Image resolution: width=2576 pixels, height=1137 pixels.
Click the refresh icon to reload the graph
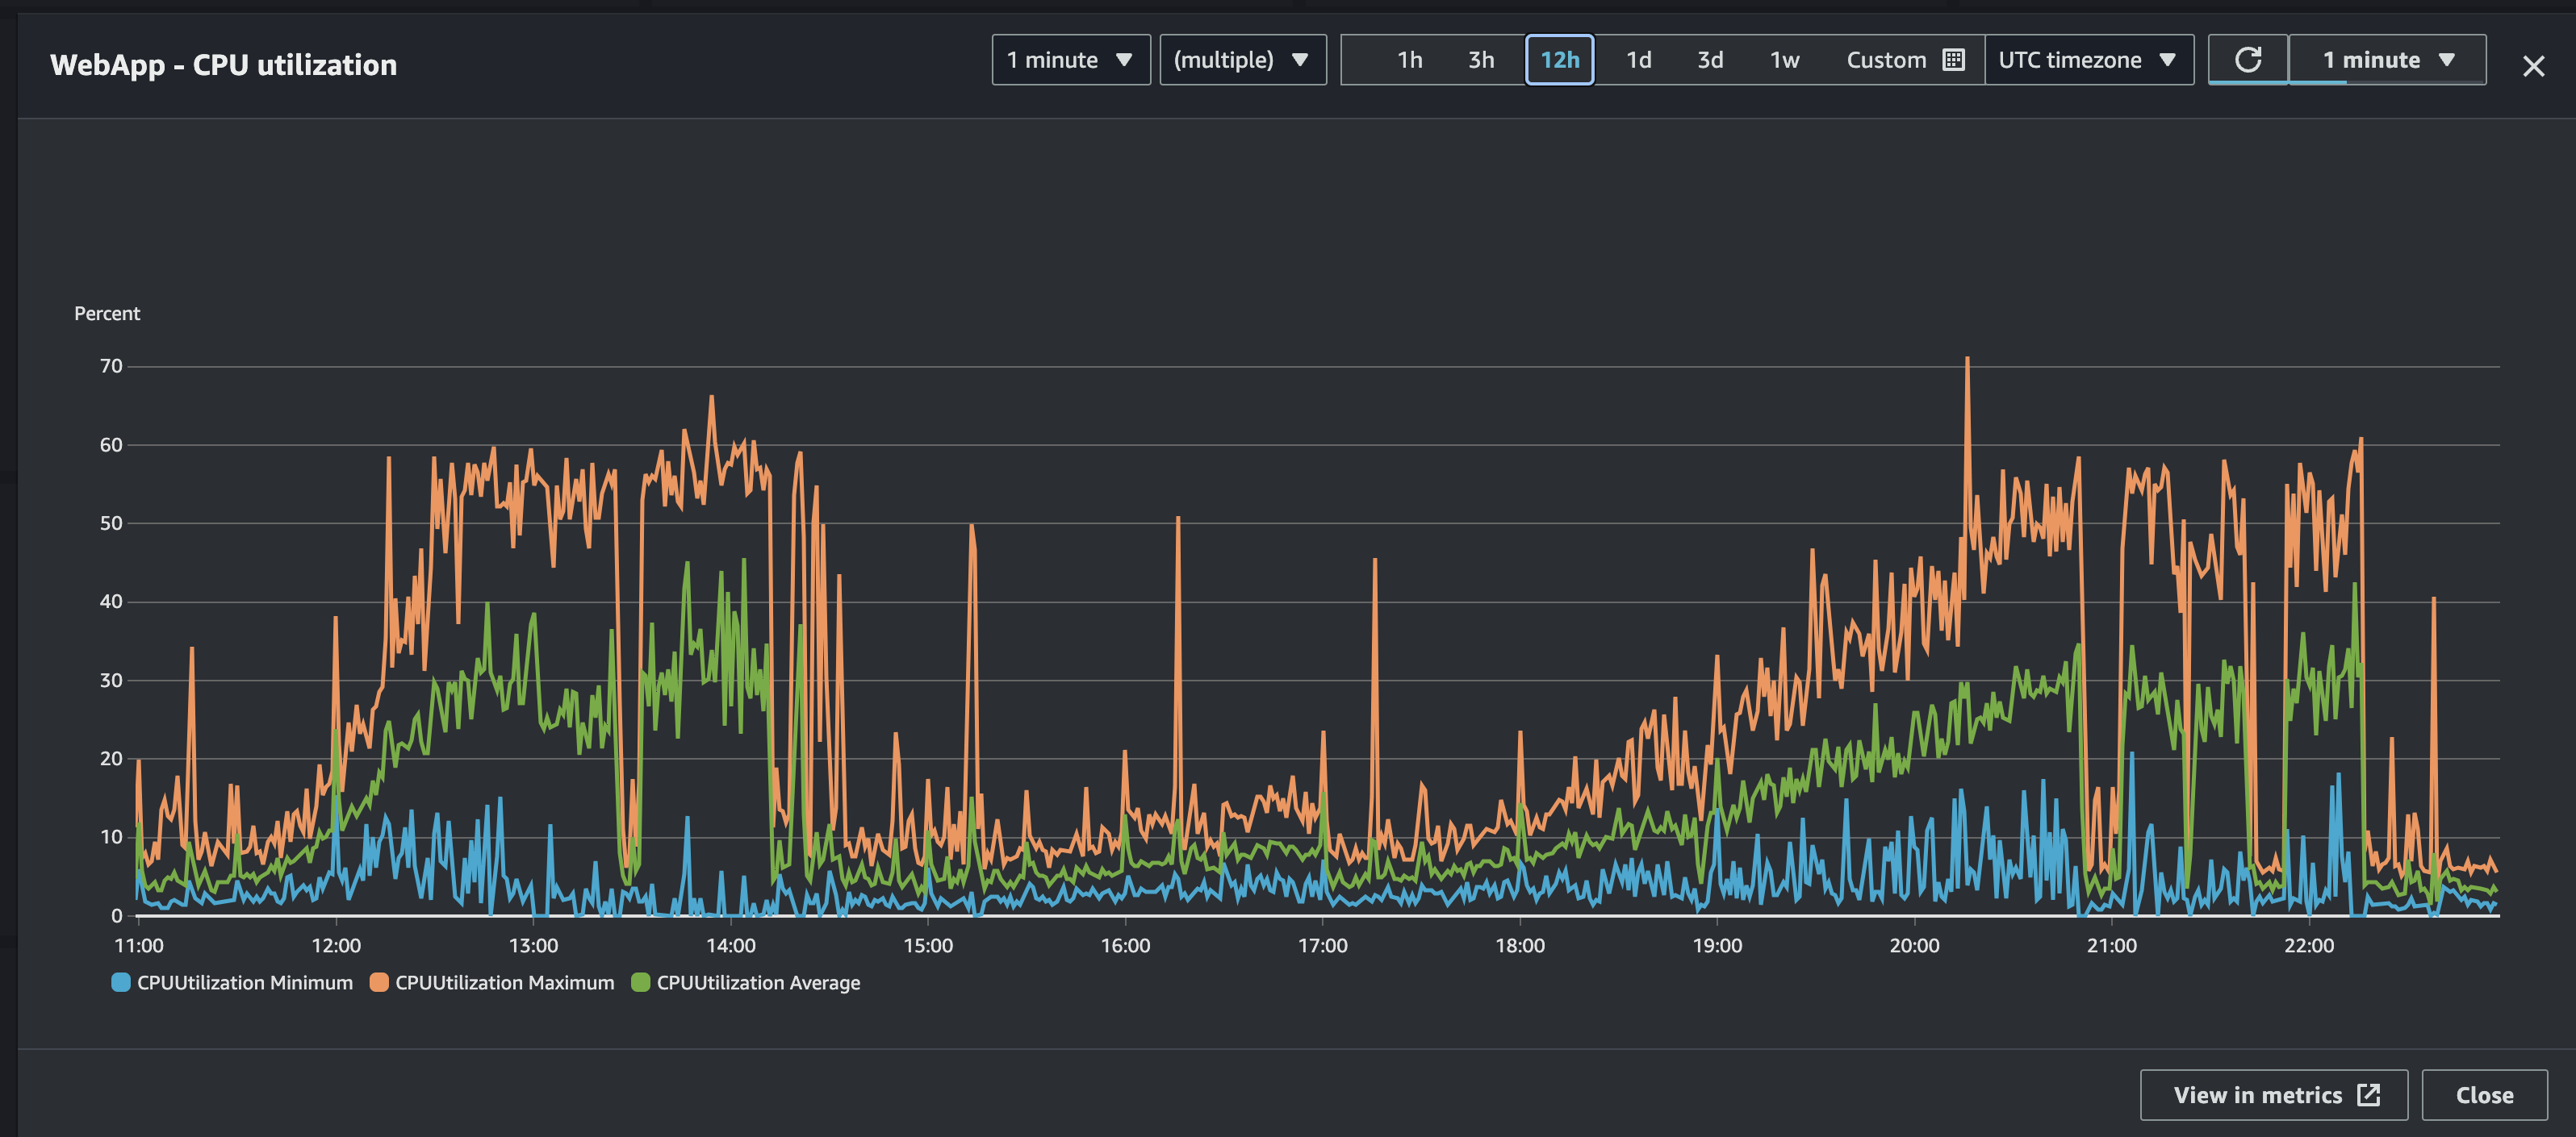2249,60
